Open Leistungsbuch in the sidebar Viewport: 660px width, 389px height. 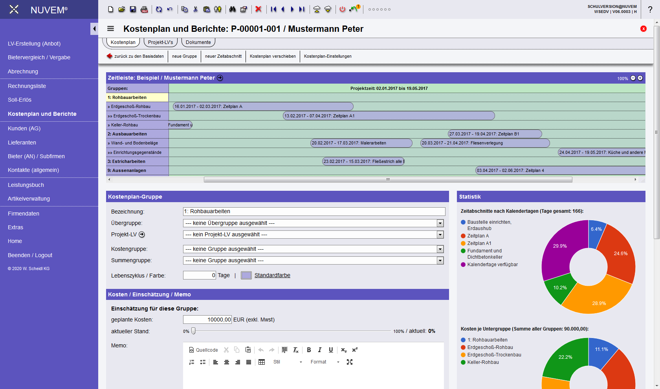(x=26, y=185)
